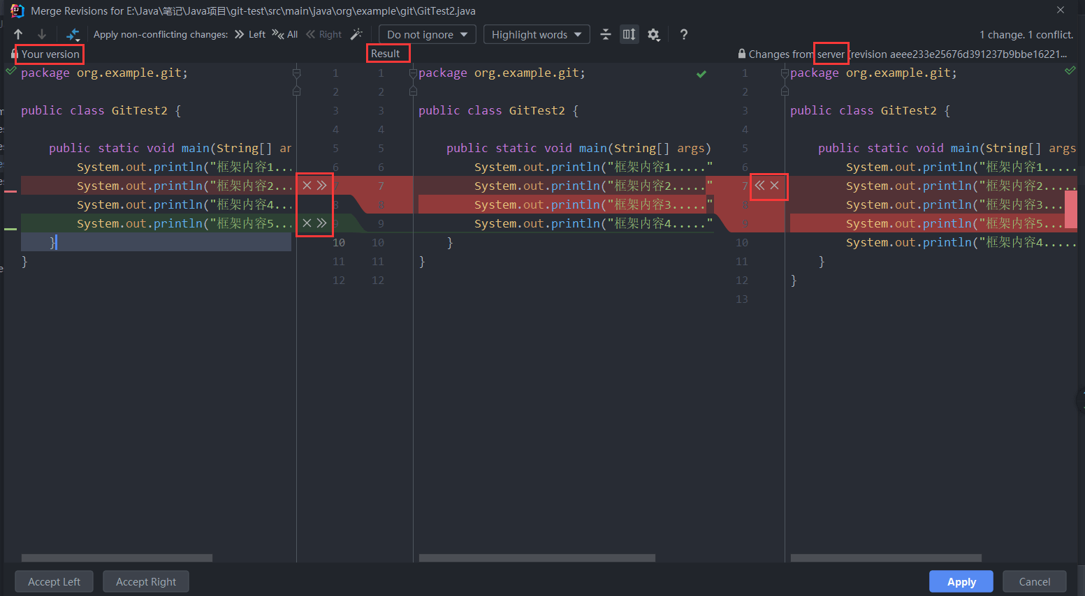Toggle synchronize scrolling icon

(x=629, y=34)
